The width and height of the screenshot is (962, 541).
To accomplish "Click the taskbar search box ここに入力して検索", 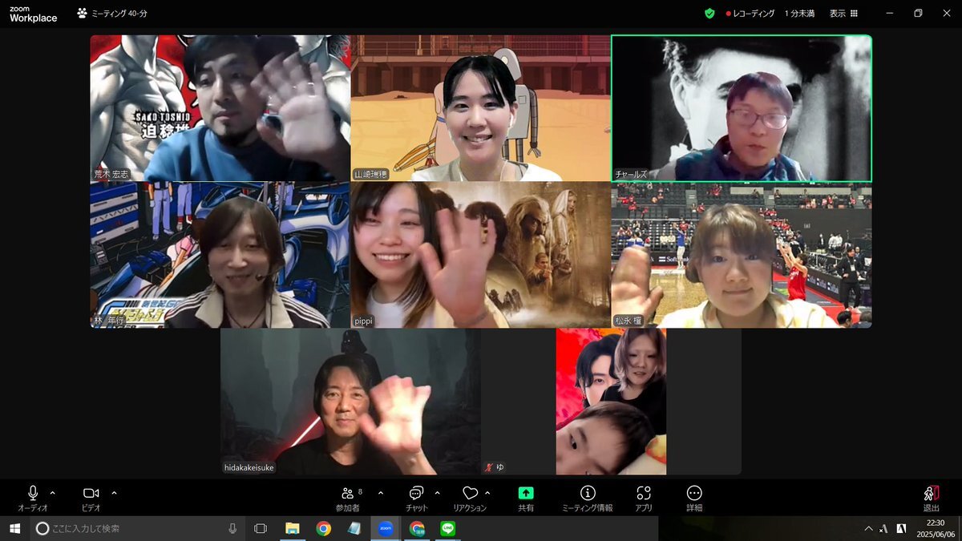I will point(138,528).
